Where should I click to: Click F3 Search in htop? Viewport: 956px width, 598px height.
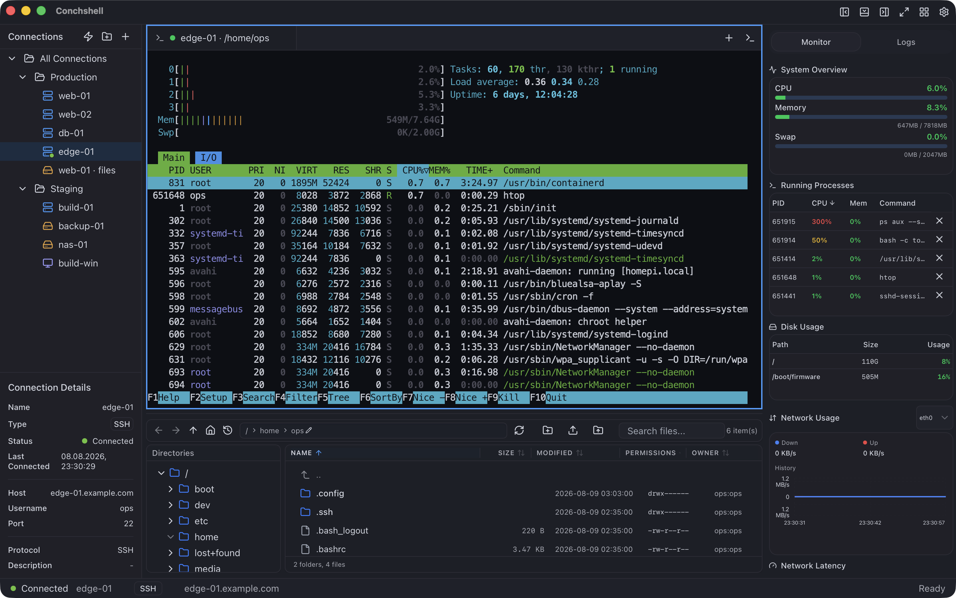point(254,397)
